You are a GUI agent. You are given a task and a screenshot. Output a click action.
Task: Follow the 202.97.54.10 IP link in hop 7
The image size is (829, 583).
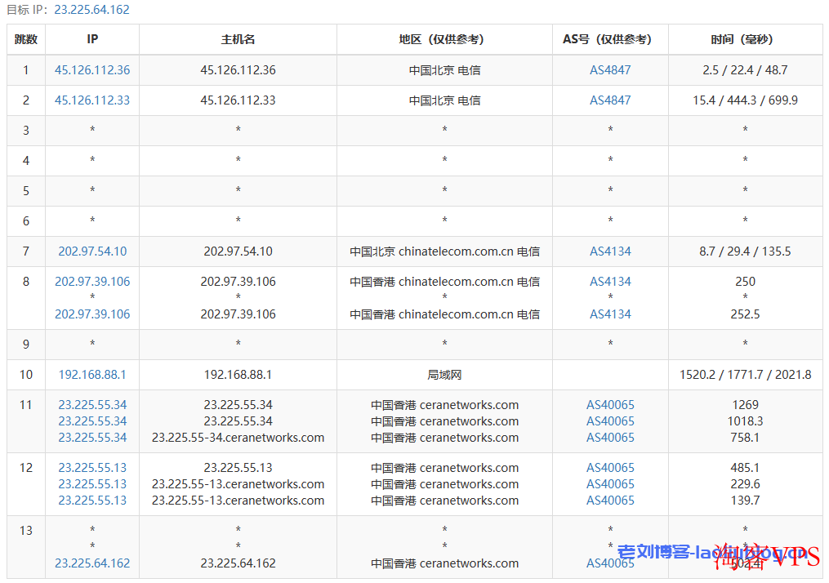pyautogui.click(x=92, y=251)
